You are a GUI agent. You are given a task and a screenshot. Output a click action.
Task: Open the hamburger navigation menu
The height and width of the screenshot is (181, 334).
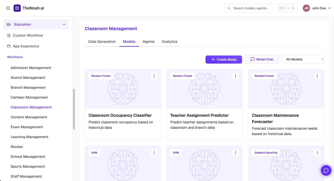pos(8,8)
